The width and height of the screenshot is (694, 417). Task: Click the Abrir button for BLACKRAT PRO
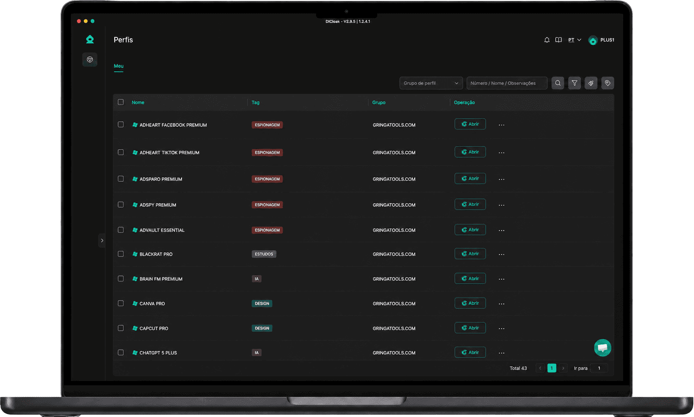[x=470, y=254]
